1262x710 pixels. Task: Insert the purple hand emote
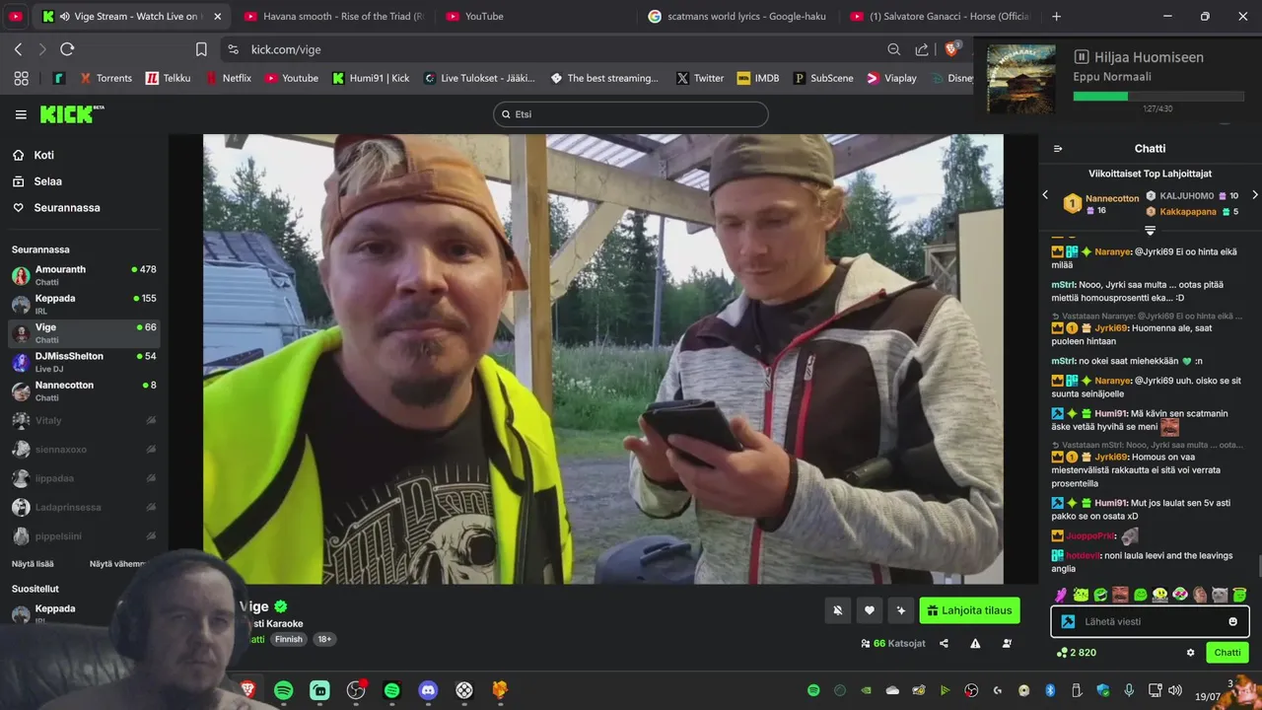pyautogui.click(x=1061, y=595)
